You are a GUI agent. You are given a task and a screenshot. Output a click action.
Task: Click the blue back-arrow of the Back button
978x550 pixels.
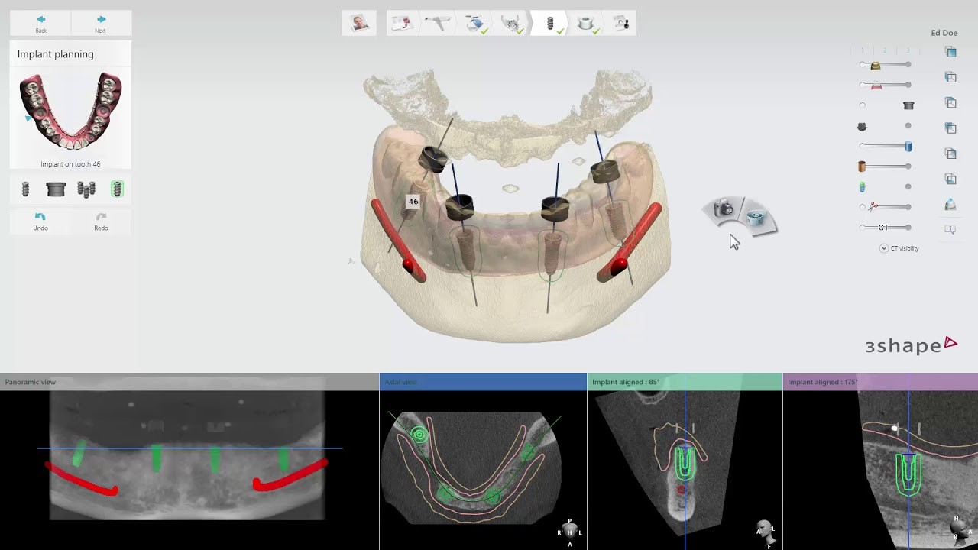pyautogui.click(x=40, y=18)
